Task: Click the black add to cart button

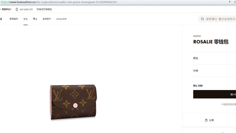Action: tap(215, 94)
